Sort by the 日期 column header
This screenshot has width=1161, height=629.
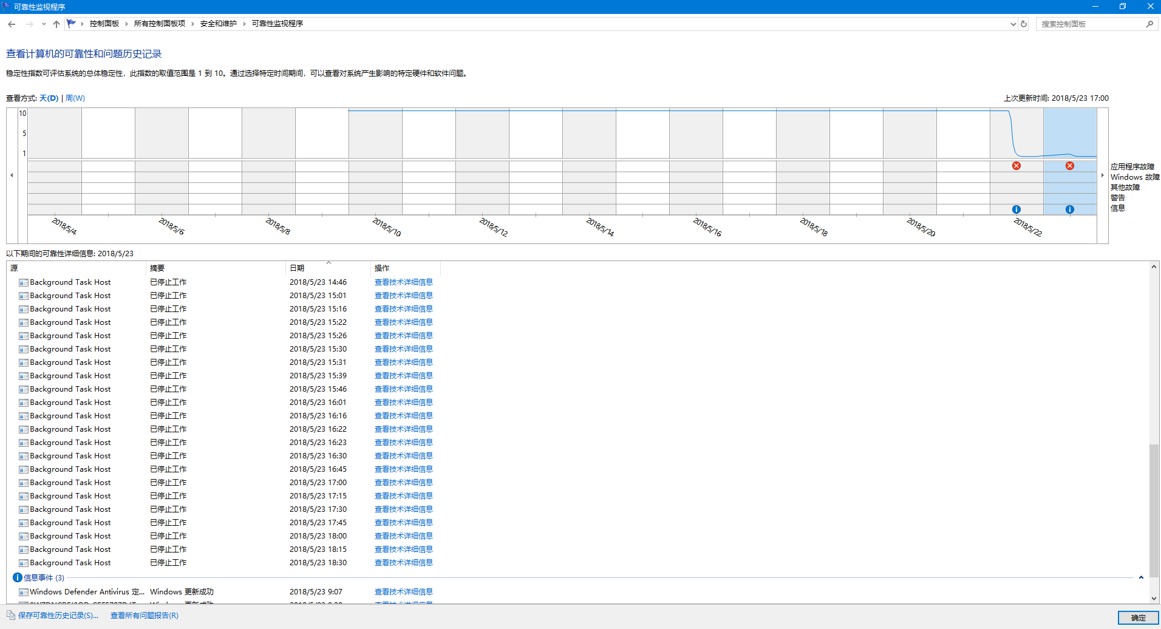(x=328, y=268)
